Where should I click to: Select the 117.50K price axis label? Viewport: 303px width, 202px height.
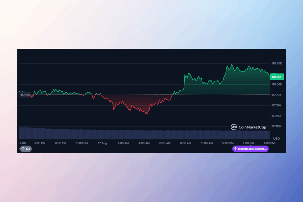click(276, 105)
